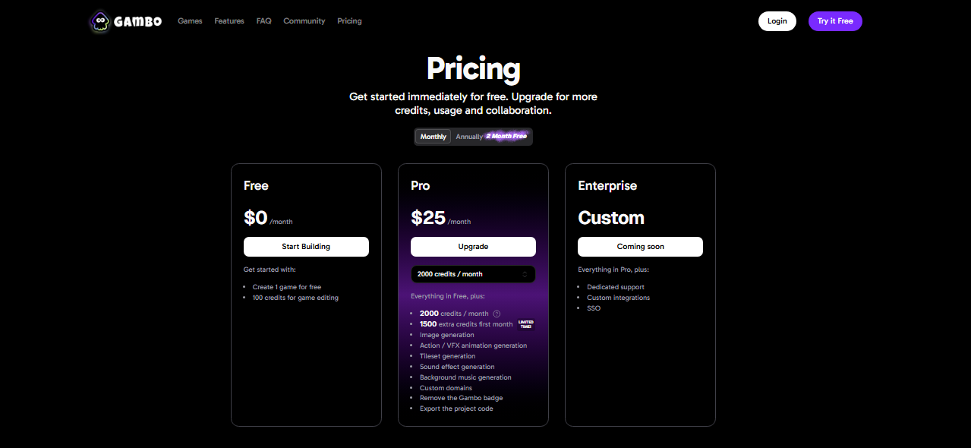The image size is (971, 448).
Task: Click the Limited Time badge
Action: click(x=525, y=324)
